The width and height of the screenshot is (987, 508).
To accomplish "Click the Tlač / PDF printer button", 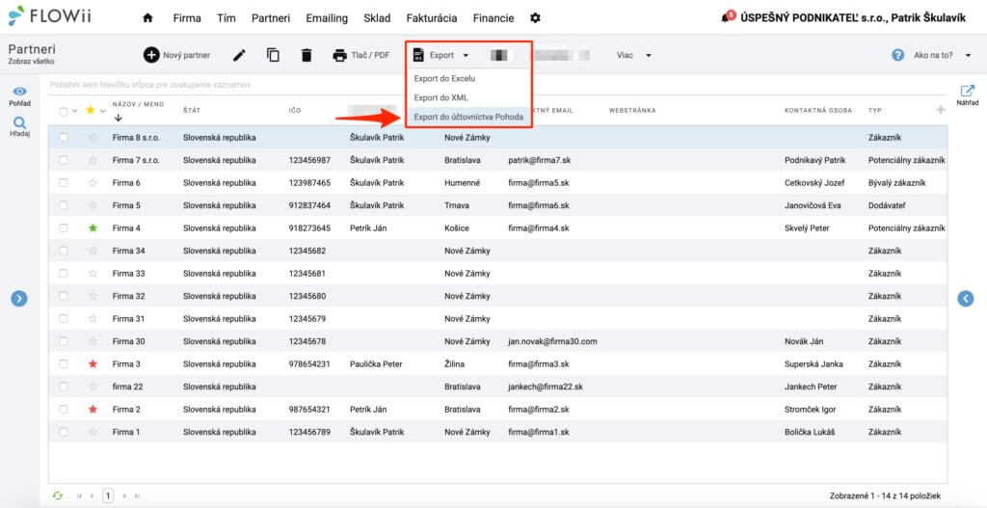I will (x=361, y=55).
